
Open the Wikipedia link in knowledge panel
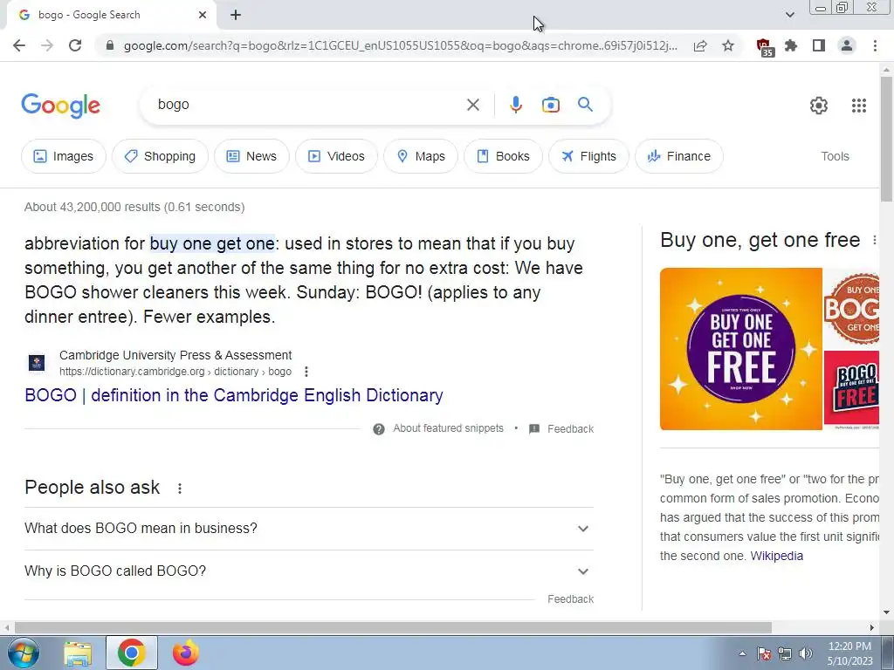pos(776,556)
